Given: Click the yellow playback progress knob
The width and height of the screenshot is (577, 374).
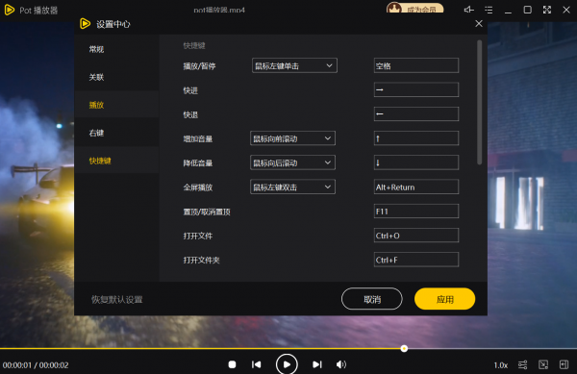Looking at the screenshot, I should (x=404, y=348).
